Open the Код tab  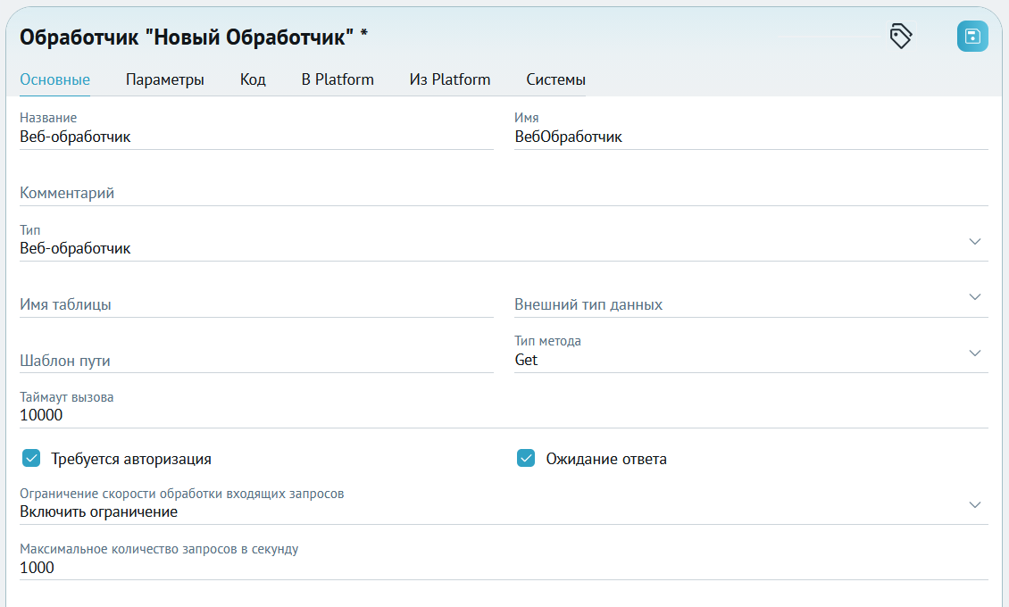253,79
